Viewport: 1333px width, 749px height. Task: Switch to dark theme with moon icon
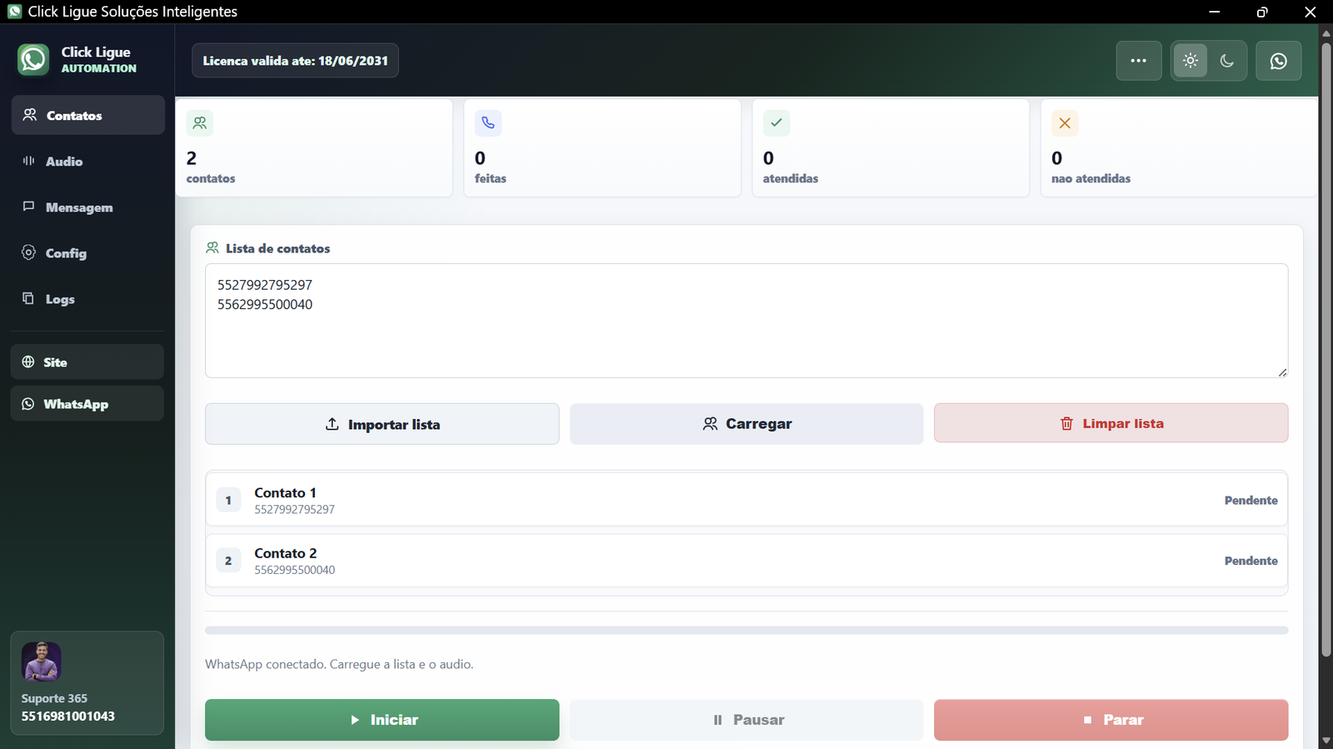point(1227,61)
